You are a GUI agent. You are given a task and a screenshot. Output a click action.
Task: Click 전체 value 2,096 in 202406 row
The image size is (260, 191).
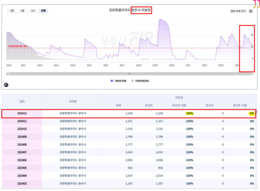(x=129, y=160)
